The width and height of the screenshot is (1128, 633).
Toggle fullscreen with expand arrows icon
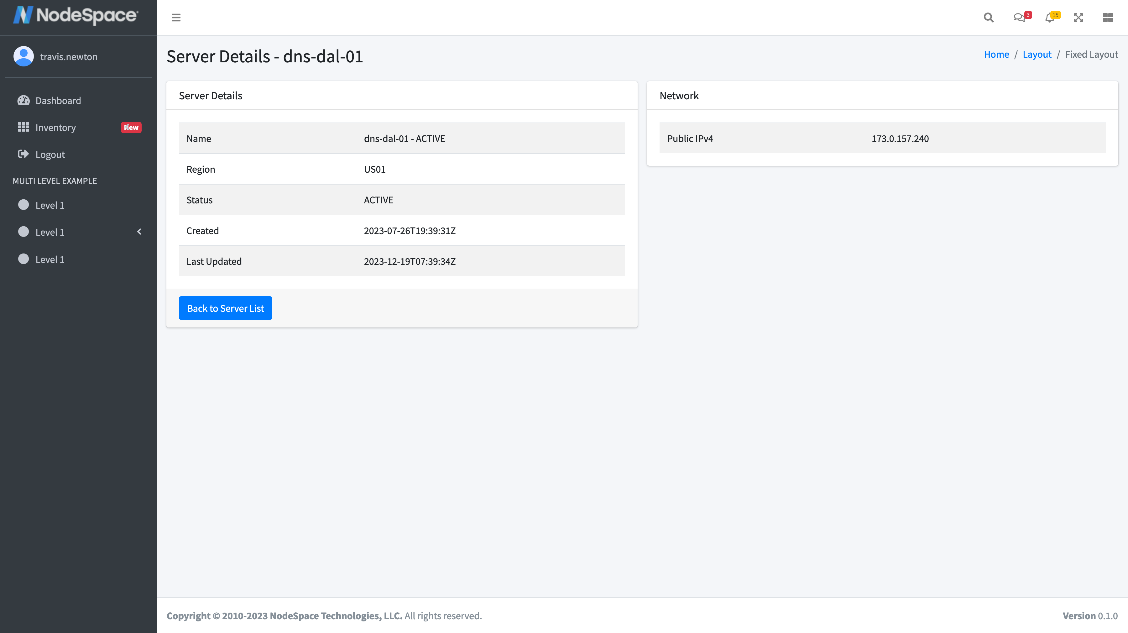pyautogui.click(x=1078, y=18)
